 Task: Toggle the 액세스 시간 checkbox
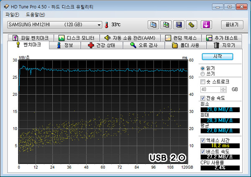point(202,140)
